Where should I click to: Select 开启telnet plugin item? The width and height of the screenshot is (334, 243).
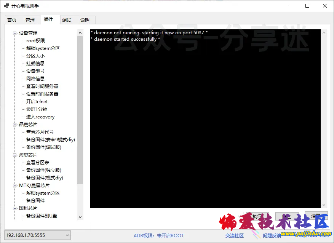coord(37,102)
